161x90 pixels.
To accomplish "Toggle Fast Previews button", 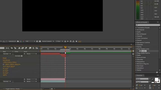I will point(68,41).
